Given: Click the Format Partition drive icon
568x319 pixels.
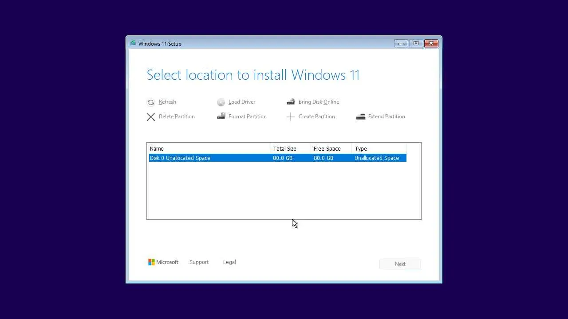Looking at the screenshot, I should pyautogui.click(x=221, y=117).
